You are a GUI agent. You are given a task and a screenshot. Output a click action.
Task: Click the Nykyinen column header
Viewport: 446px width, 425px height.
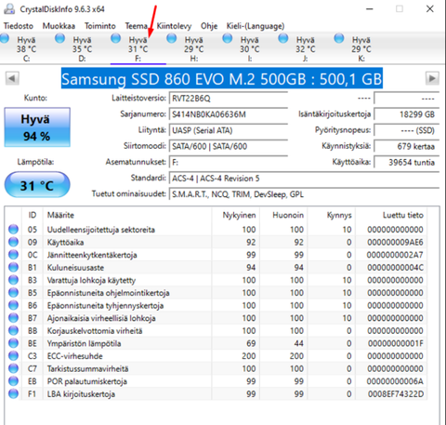point(236,215)
